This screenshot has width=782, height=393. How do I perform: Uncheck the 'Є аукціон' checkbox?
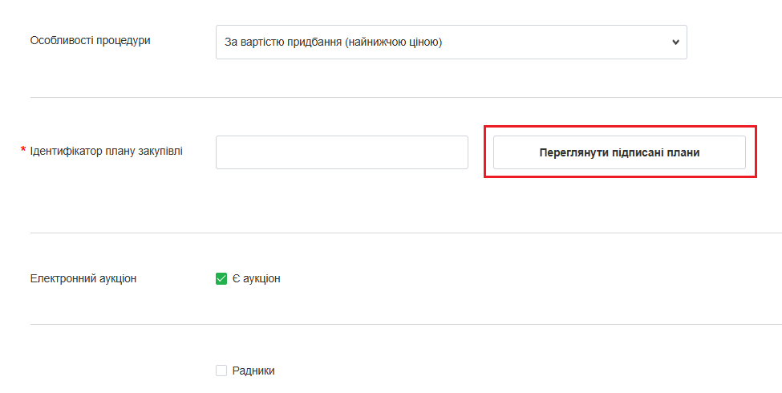pos(222,279)
